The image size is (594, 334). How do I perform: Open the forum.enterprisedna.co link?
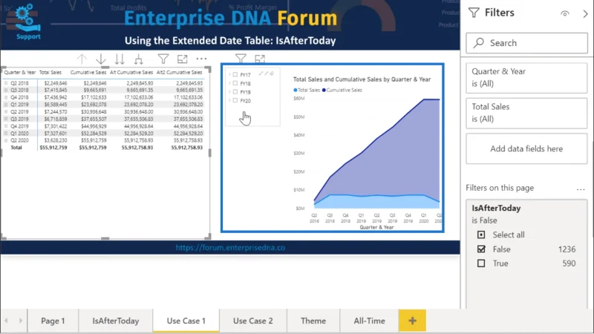(x=230, y=248)
